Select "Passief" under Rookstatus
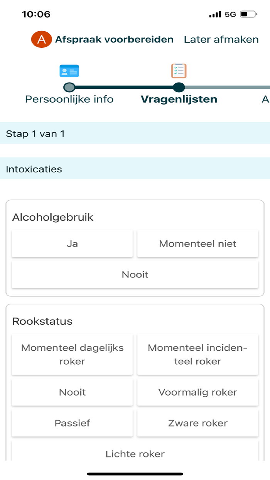The height and width of the screenshot is (480, 270). (72, 423)
